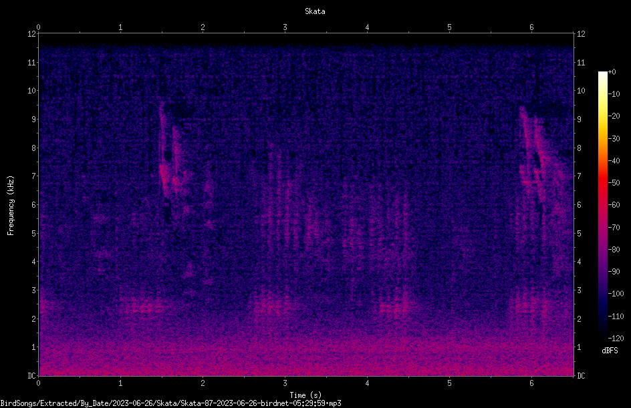Click "3" on the right frequency axis
This screenshot has height=408, width=631.
click(579, 290)
